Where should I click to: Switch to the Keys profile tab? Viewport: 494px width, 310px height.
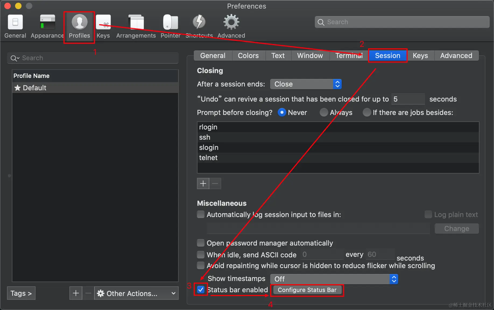420,56
